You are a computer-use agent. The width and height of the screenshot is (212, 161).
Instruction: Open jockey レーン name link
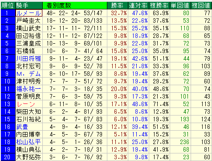26,104
